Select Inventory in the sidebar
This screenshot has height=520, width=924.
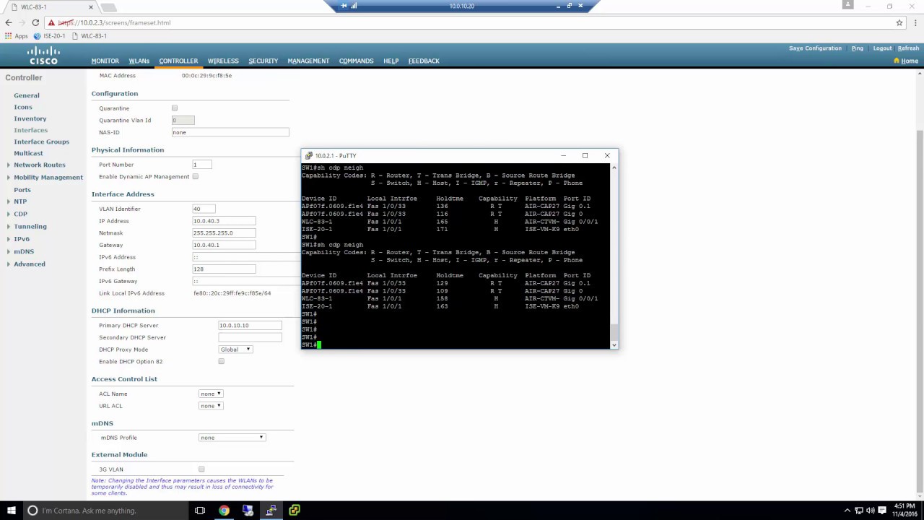pyautogui.click(x=30, y=118)
